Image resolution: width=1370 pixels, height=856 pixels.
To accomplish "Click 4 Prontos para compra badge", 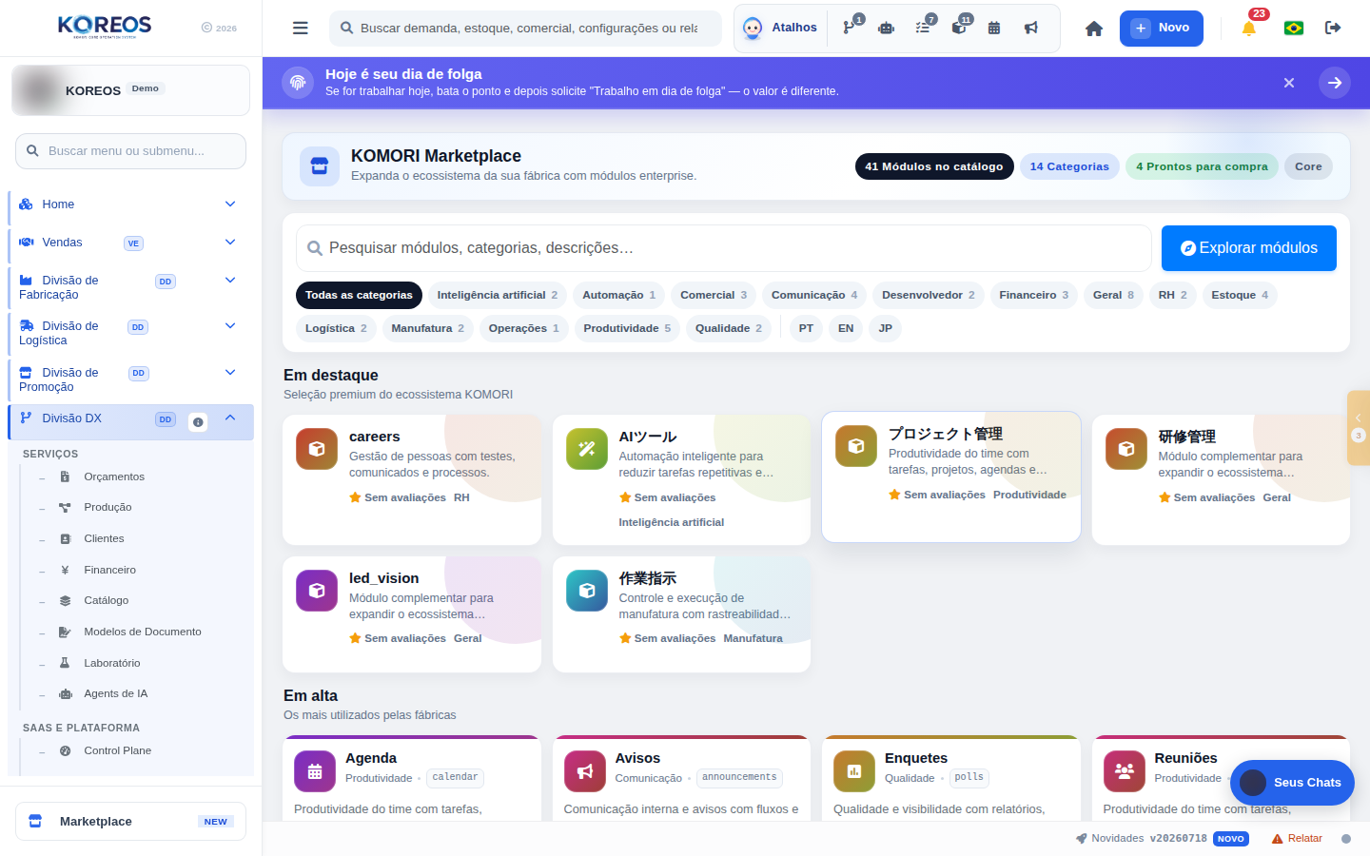I will point(1202,166).
